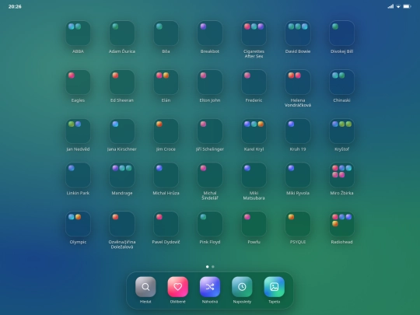Open the PSYQUI folder
Screen dimensions: 420x315
(x=298, y=224)
